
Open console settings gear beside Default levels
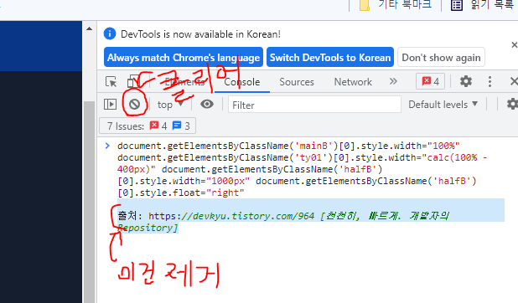(x=512, y=105)
